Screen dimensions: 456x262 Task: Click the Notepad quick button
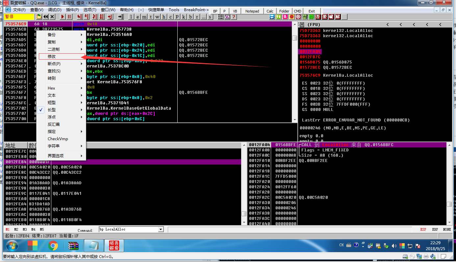click(252, 11)
